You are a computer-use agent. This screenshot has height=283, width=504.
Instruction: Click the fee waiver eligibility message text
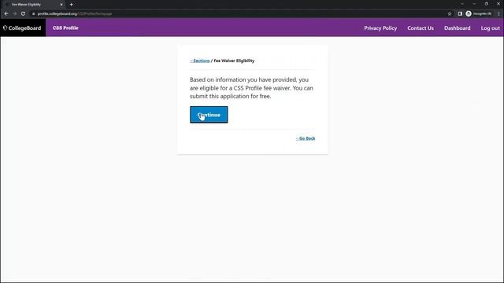pos(251,88)
